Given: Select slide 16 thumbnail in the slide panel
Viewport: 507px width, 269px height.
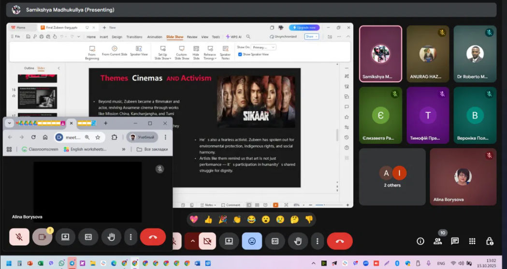Looking at the screenshot, I should pyautogui.click(x=38, y=98).
